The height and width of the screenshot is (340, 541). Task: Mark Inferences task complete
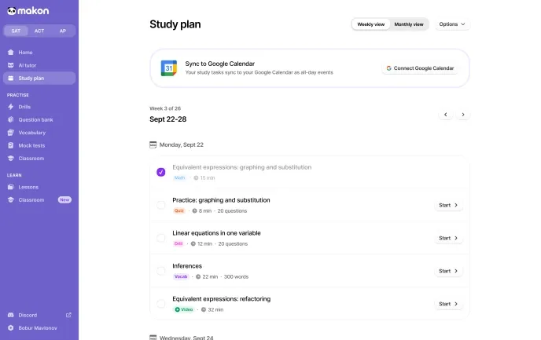pyautogui.click(x=160, y=271)
